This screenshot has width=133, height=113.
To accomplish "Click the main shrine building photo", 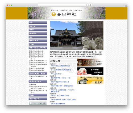I will tap(77, 35).
